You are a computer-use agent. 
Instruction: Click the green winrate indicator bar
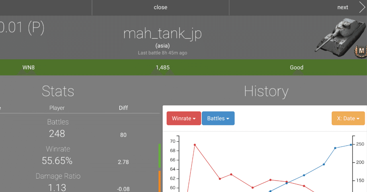pyautogui.click(x=159, y=156)
